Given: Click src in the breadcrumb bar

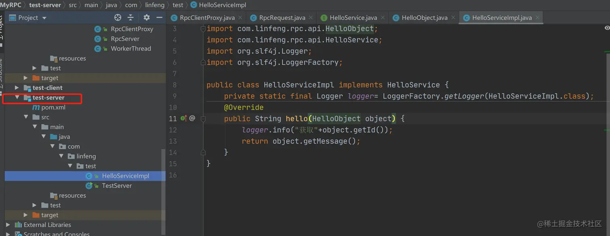Looking at the screenshot, I should [73, 5].
